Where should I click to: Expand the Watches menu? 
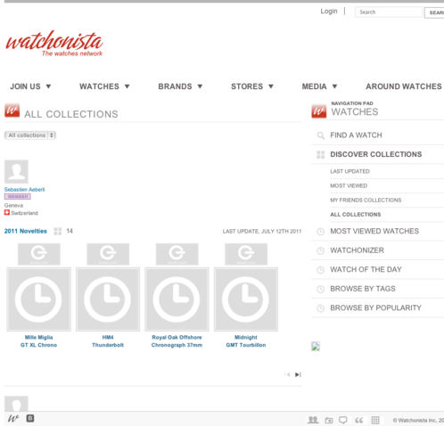click(104, 86)
